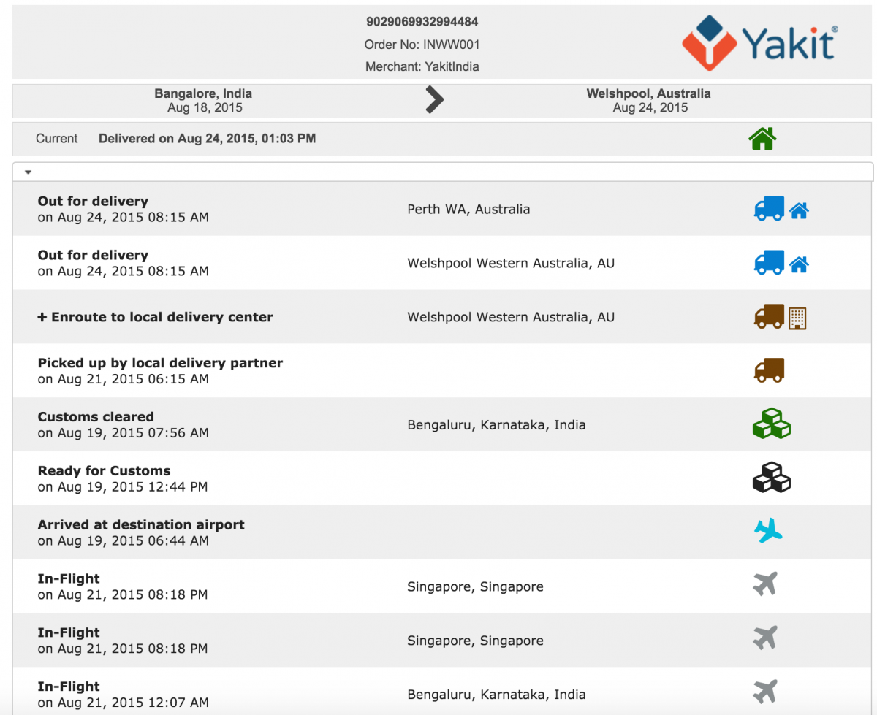Click the Yakit logo
This screenshot has height=715, width=877.
[760, 42]
